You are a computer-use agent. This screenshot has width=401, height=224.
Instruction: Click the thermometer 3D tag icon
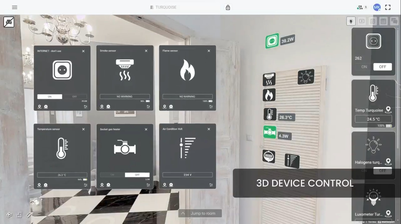pos(270,114)
